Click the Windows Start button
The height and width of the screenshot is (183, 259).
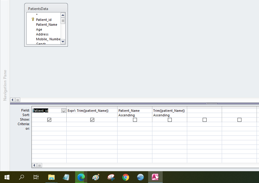pos(7,177)
